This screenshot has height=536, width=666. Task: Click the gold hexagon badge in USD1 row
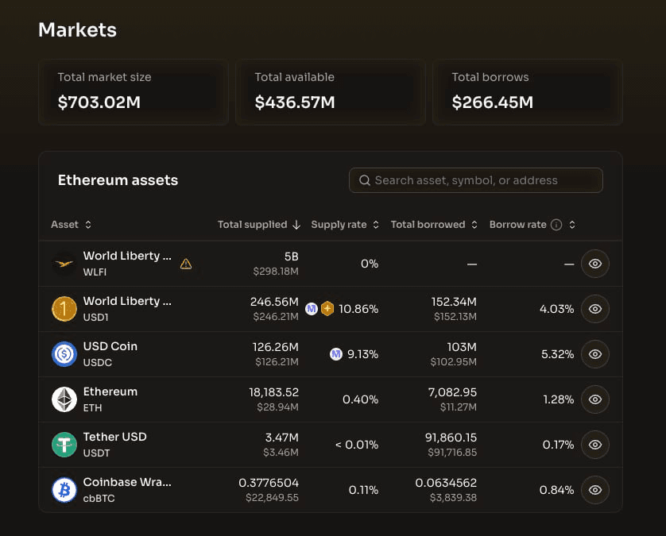(327, 309)
